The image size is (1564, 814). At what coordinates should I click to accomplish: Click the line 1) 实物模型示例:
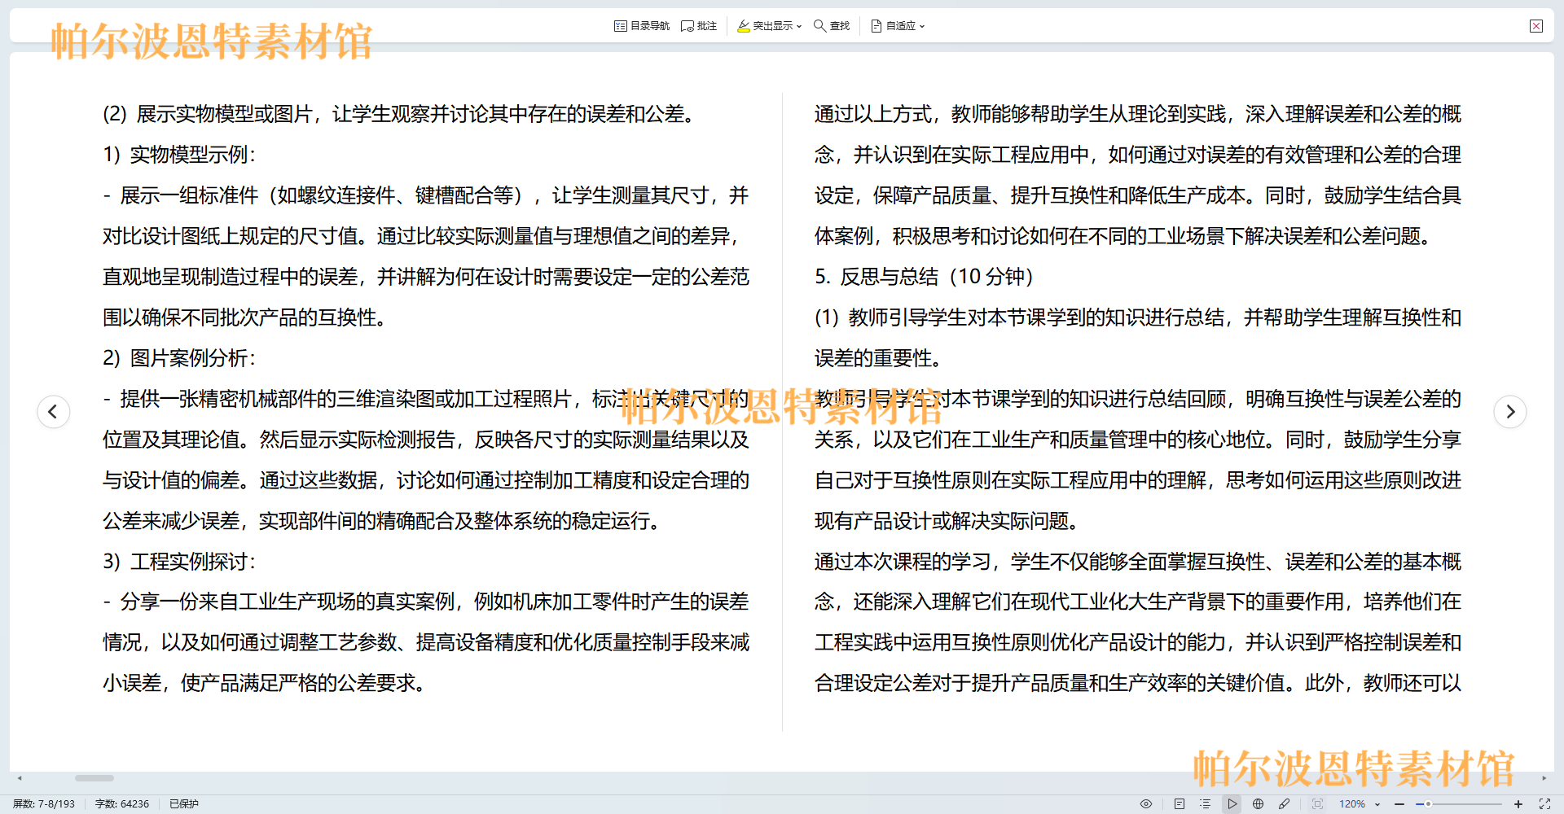(x=180, y=155)
